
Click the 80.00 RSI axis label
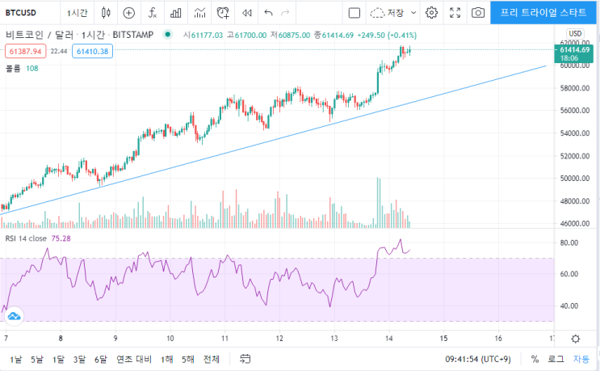click(x=569, y=242)
